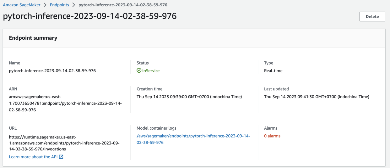Click the external link icon beside Learn more
Screen dimensions: 390x168
pos(61,157)
